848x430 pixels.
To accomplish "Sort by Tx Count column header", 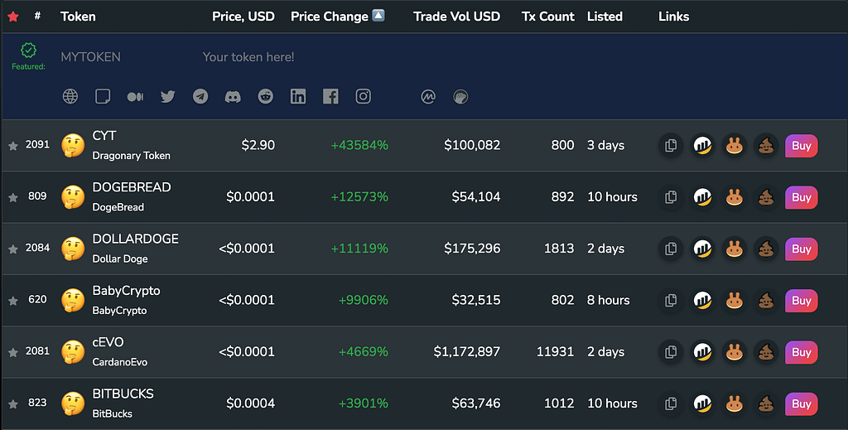I will pyautogui.click(x=548, y=17).
